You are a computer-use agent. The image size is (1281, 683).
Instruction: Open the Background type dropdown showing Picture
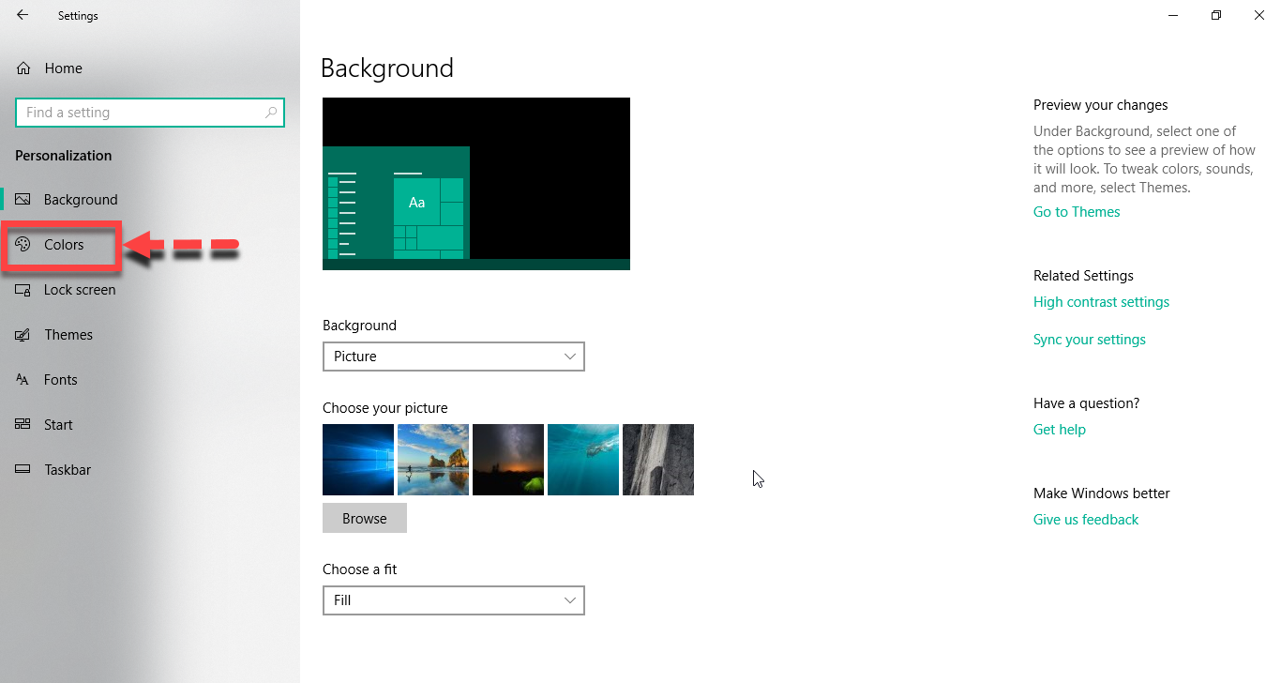tap(453, 357)
